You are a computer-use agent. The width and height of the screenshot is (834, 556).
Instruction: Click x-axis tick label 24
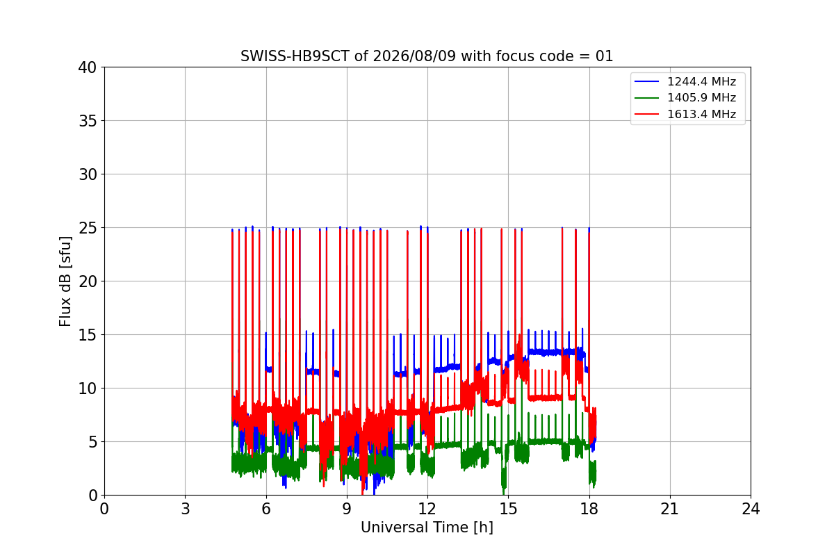pyautogui.click(x=751, y=509)
